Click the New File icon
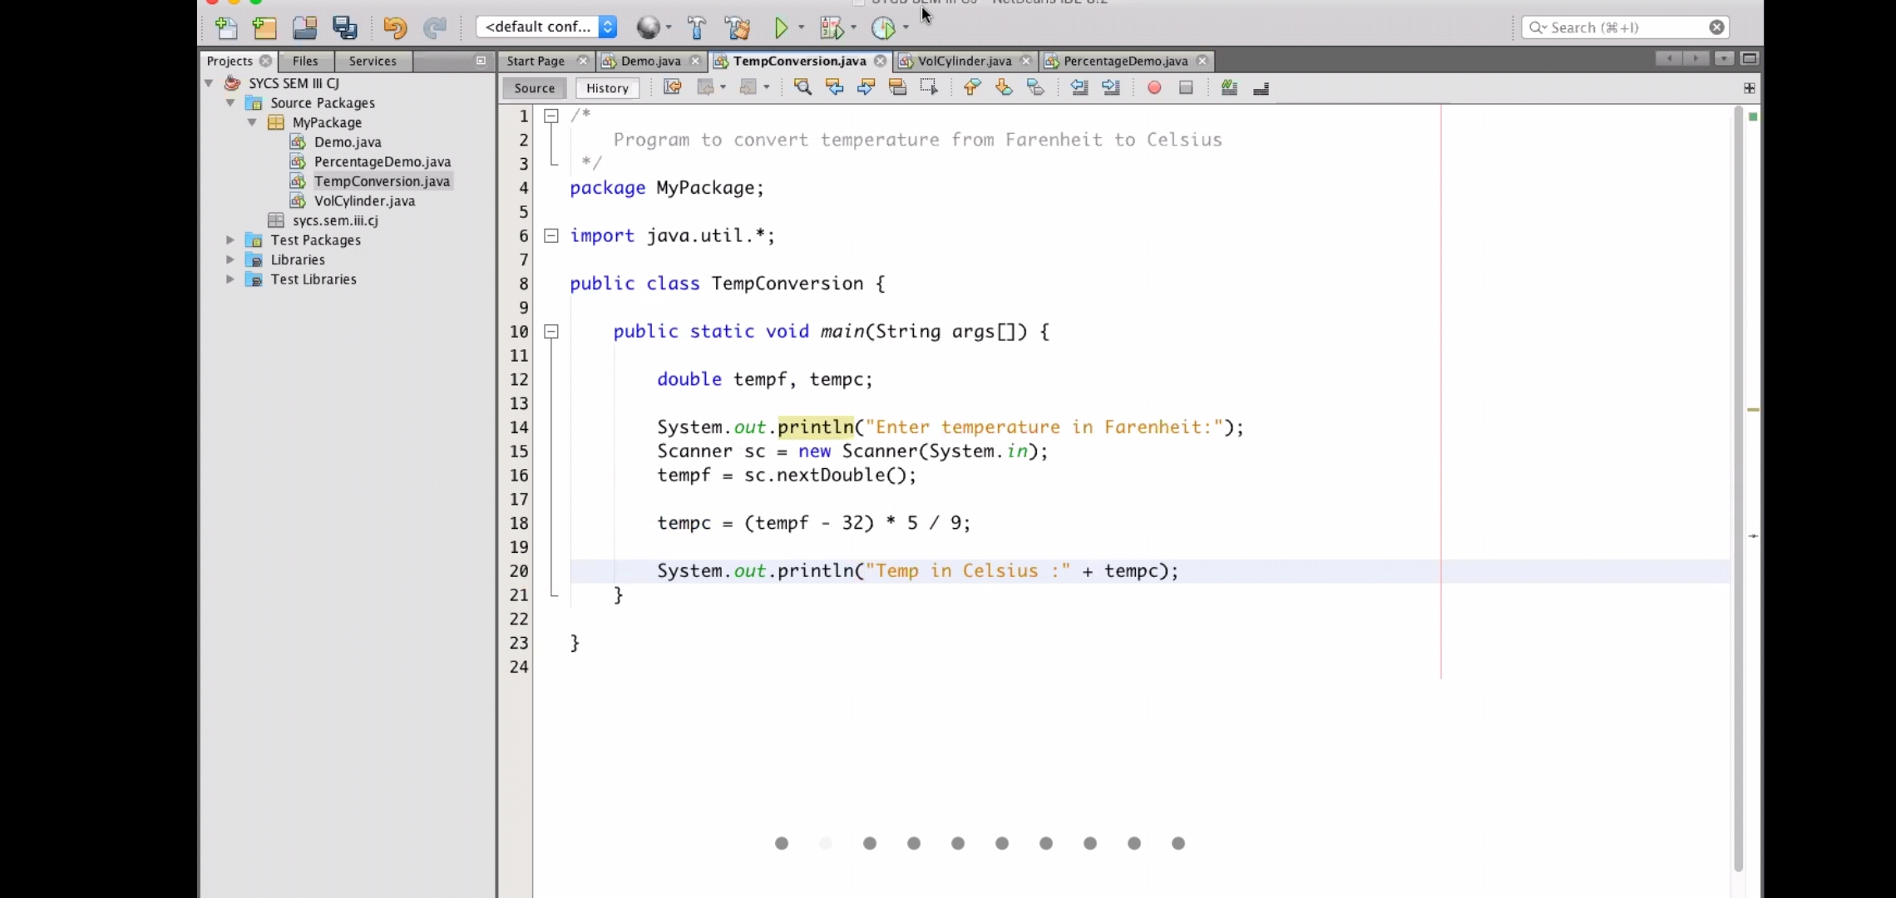This screenshot has height=898, width=1896. click(x=225, y=27)
